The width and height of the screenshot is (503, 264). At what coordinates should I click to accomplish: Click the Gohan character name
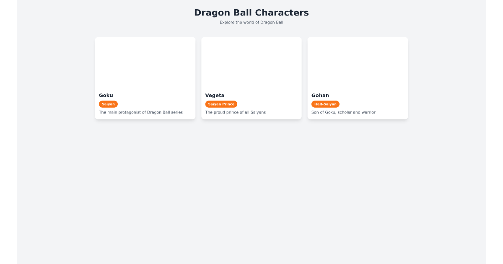coord(321,95)
